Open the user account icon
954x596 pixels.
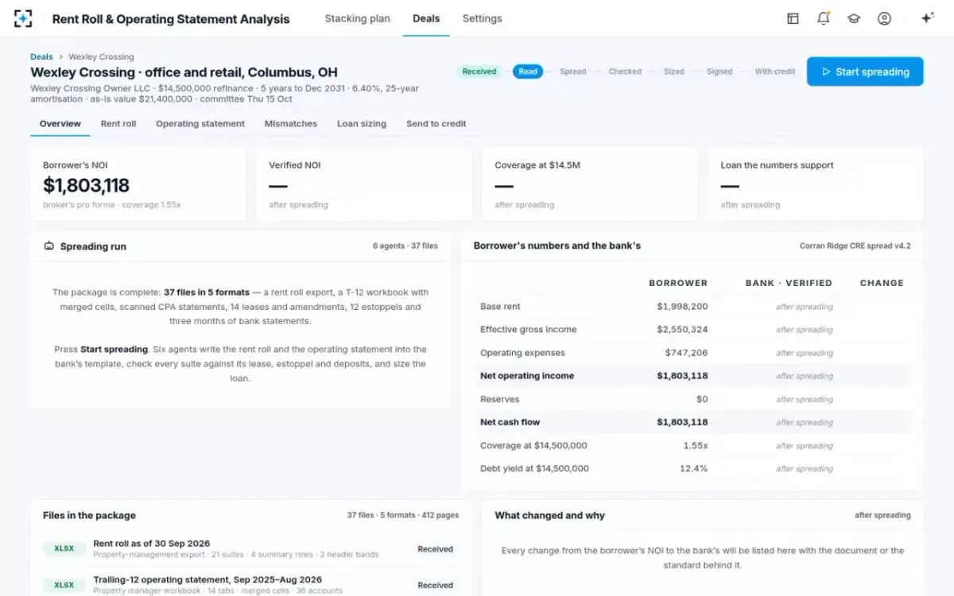tap(884, 18)
